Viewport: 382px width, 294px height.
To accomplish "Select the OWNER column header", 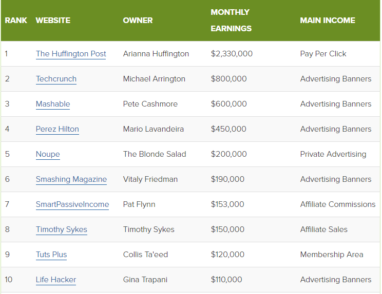I will [x=138, y=20].
